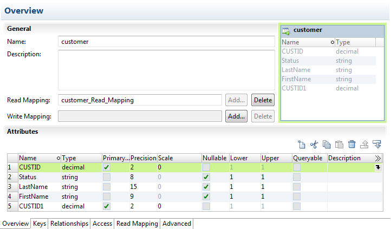Click the Cut scissors icon
This screenshot has height=229, width=391.
pyautogui.click(x=314, y=145)
